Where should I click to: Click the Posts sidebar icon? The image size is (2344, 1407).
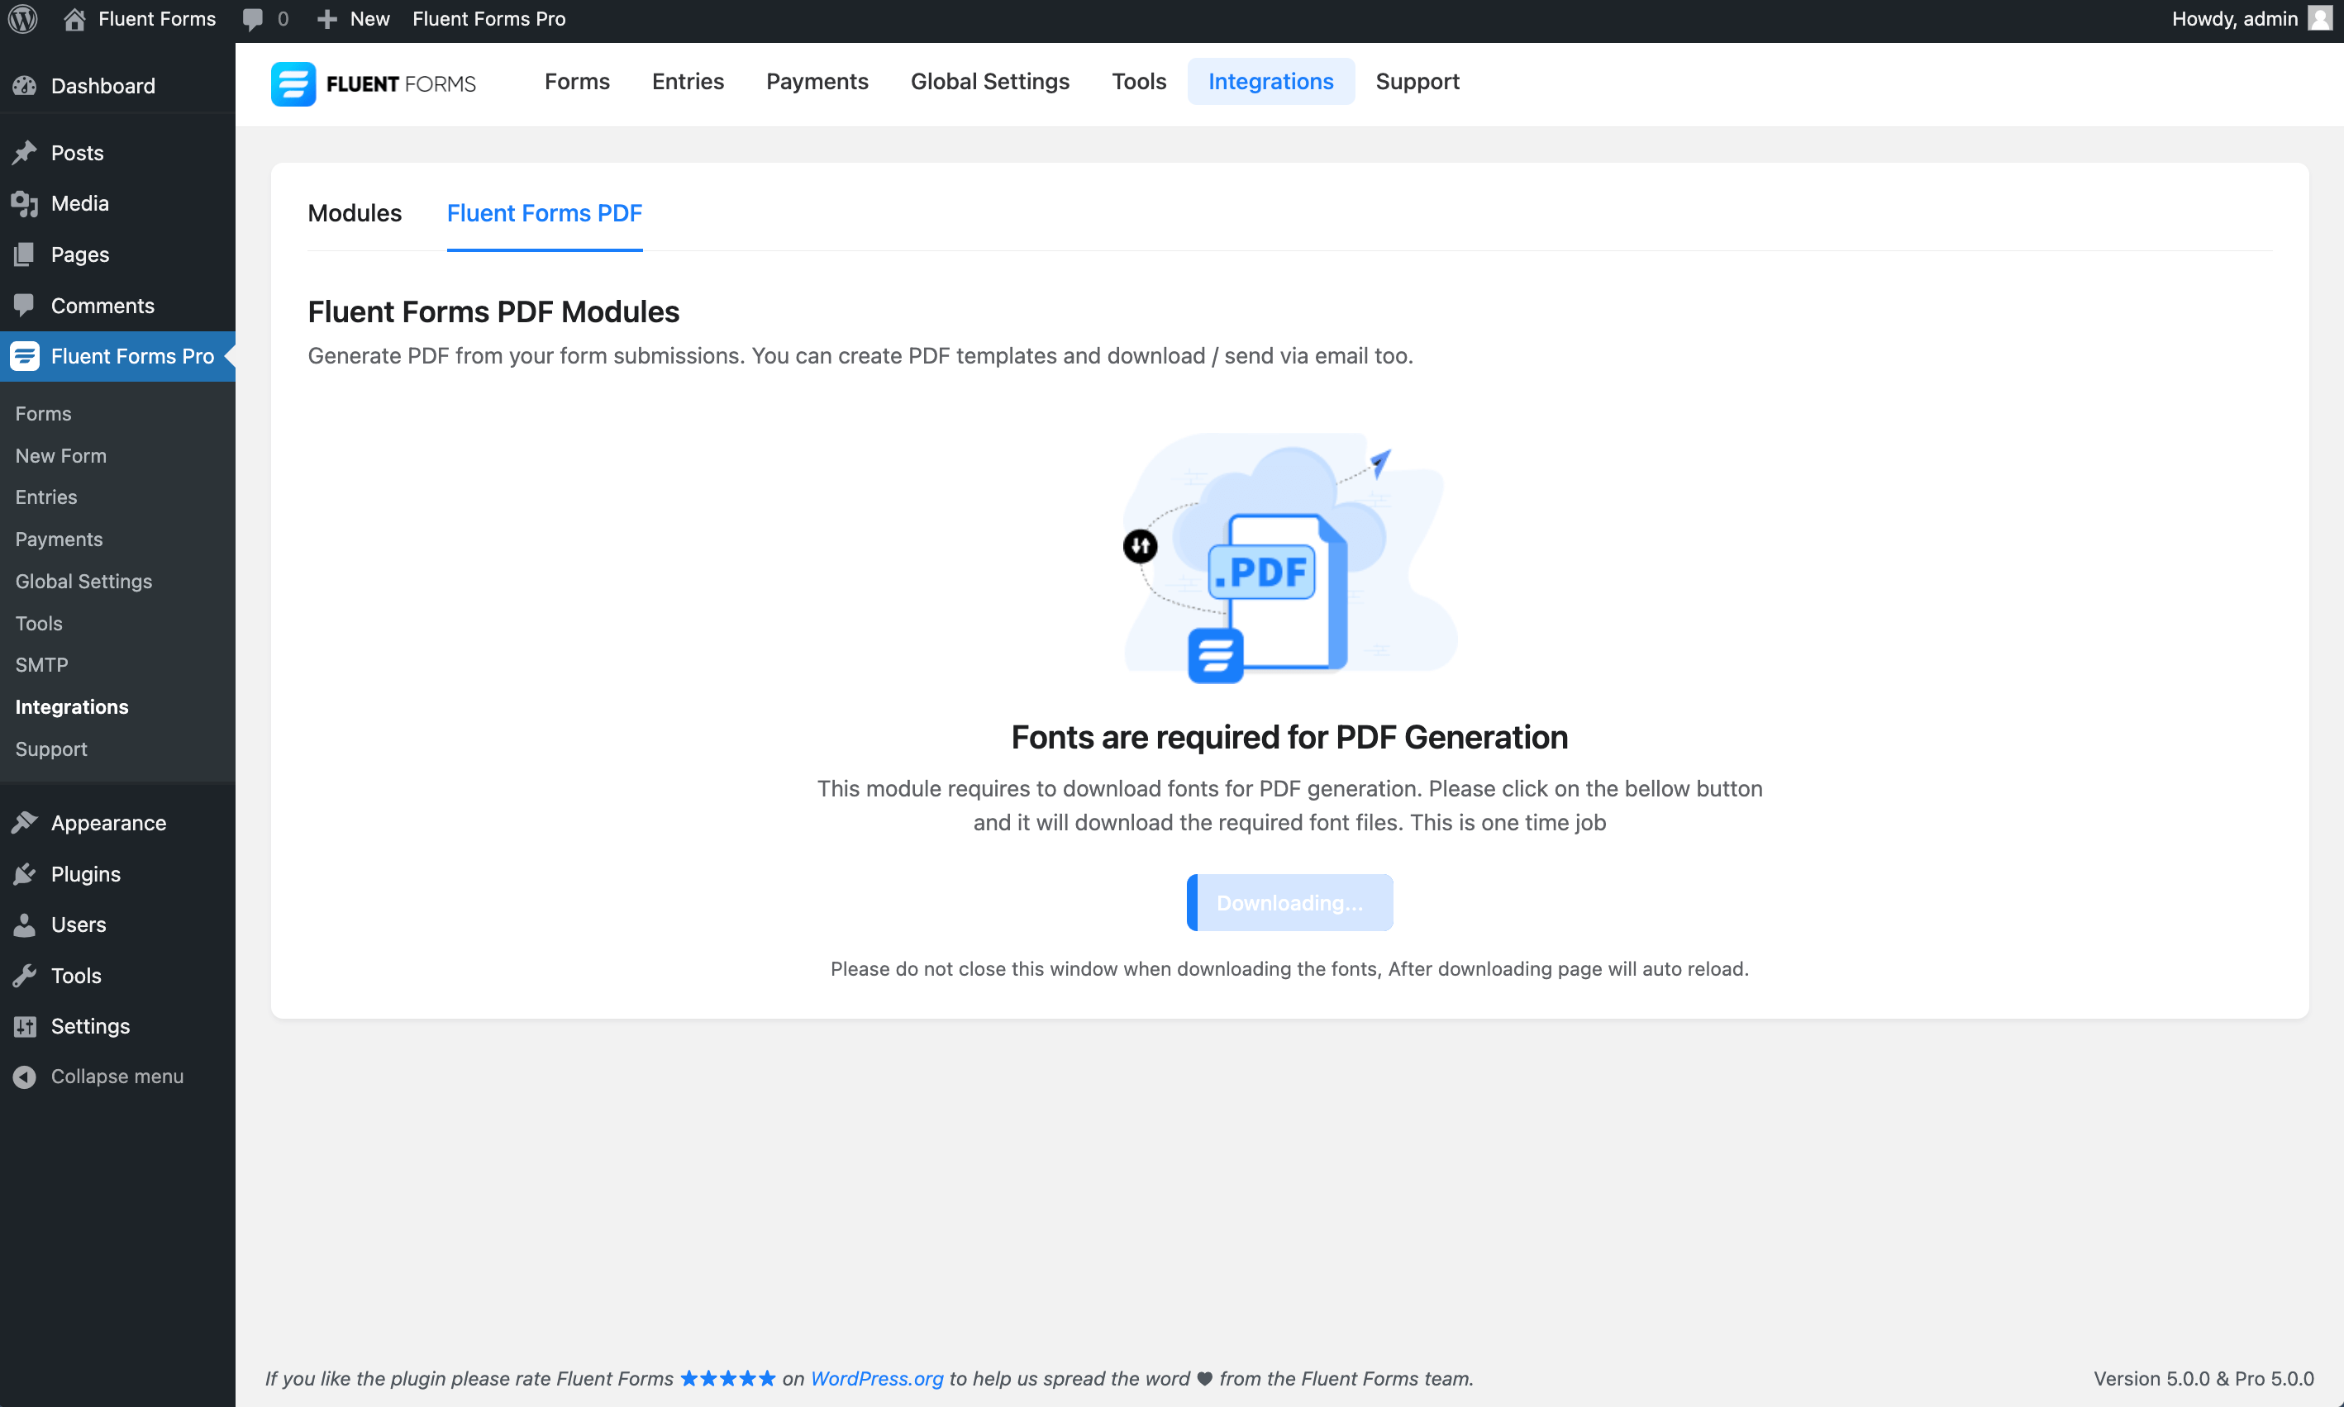(25, 150)
